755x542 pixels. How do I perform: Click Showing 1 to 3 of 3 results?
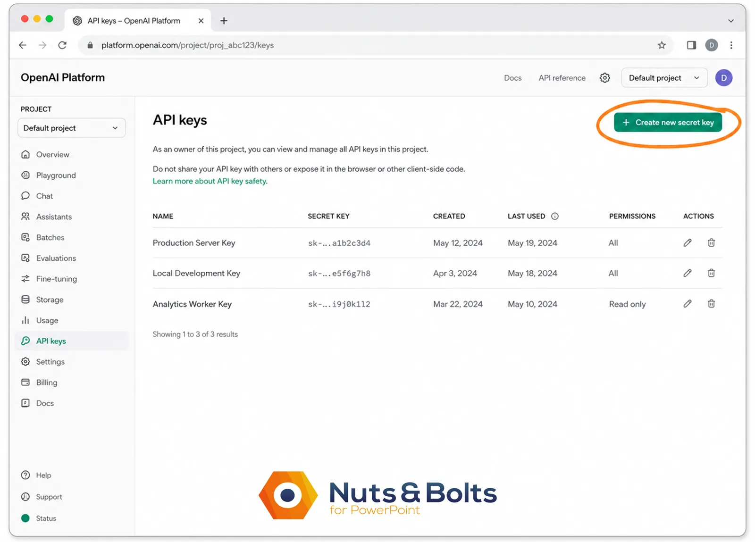point(195,334)
